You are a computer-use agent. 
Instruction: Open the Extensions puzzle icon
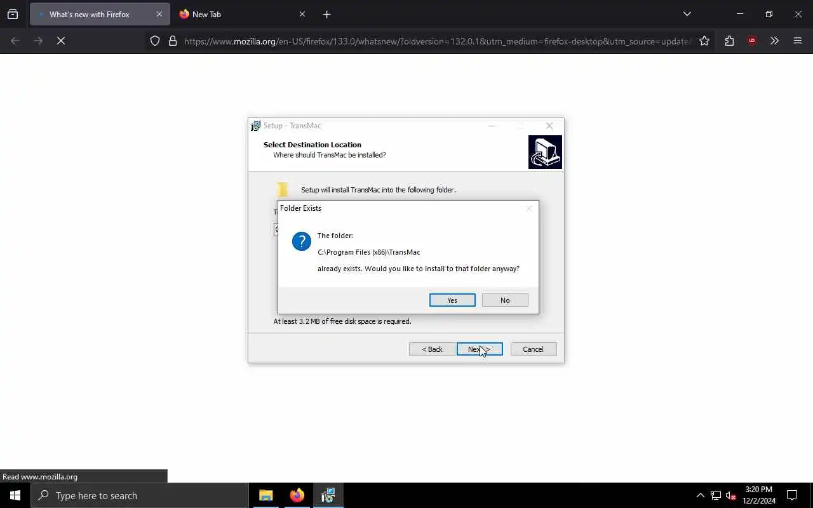(x=729, y=41)
